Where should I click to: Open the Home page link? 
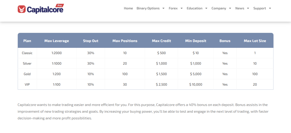coord(128,8)
